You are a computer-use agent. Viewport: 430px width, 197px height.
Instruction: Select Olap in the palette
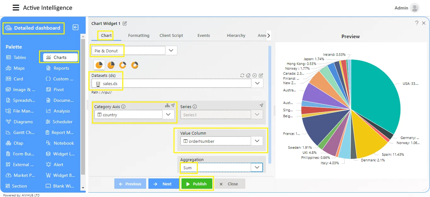click(14, 143)
